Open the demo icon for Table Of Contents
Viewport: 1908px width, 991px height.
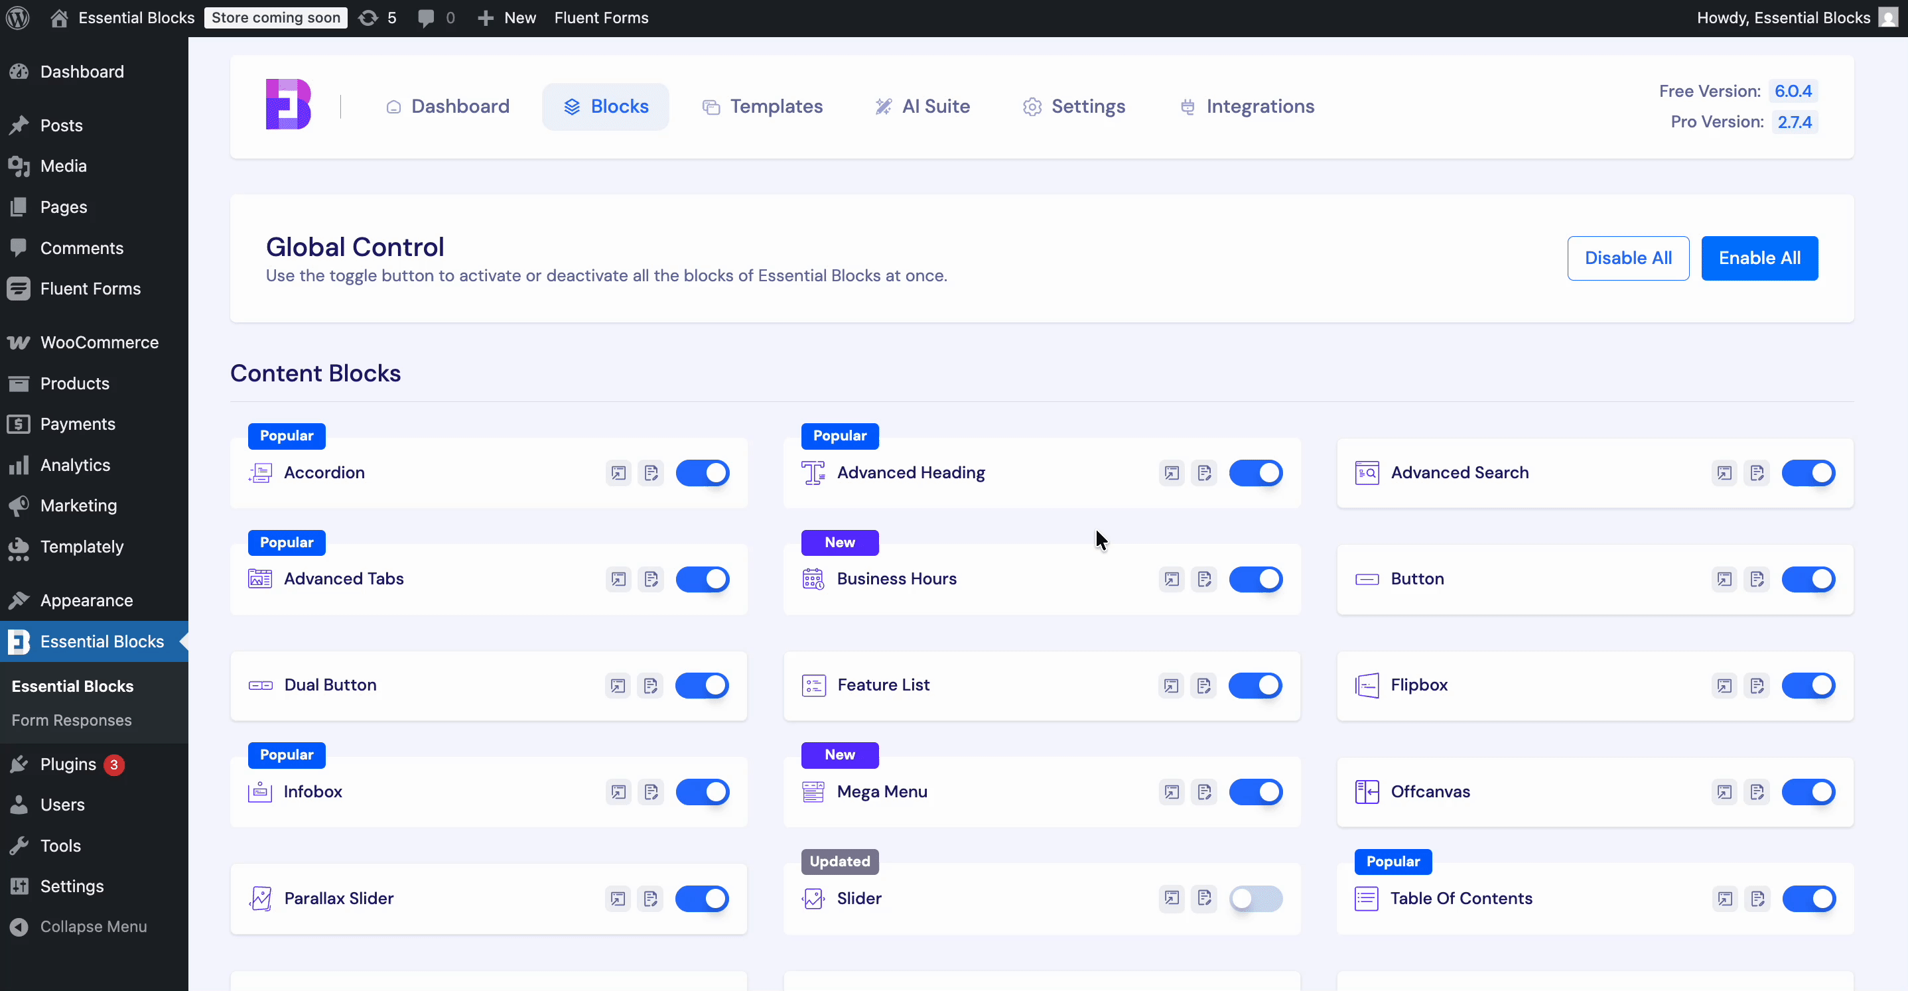coord(1725,898)
